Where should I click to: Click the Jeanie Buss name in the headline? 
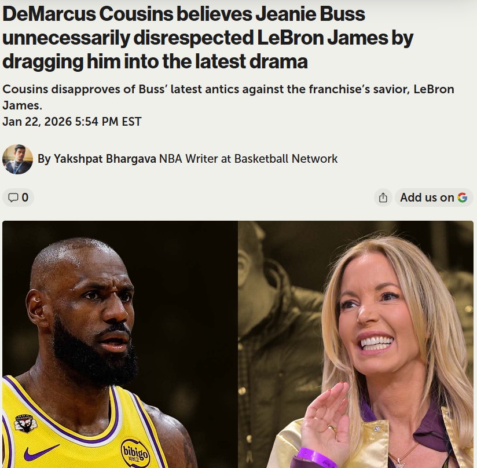pyautogui.click(x=310, y=14)
